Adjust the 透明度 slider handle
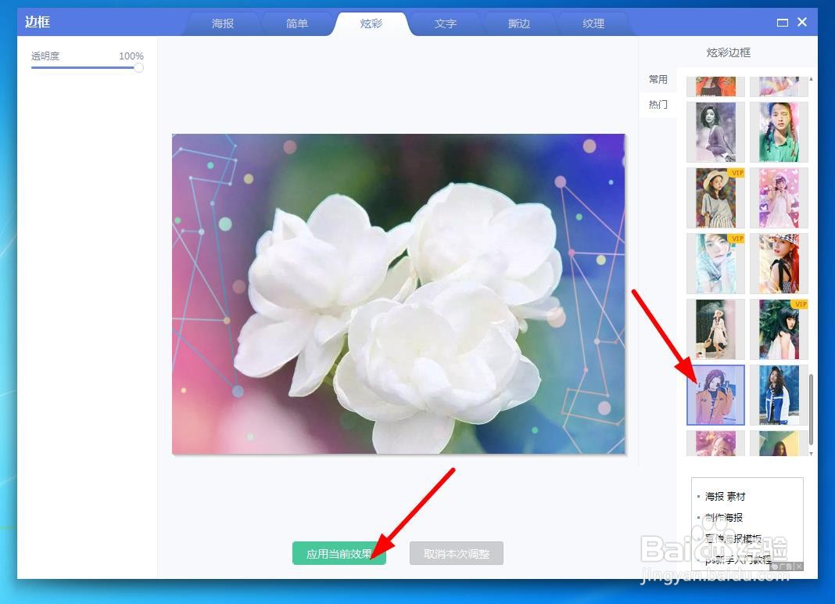The height and width of the screenshot is (604, 835). coord(138,68)
